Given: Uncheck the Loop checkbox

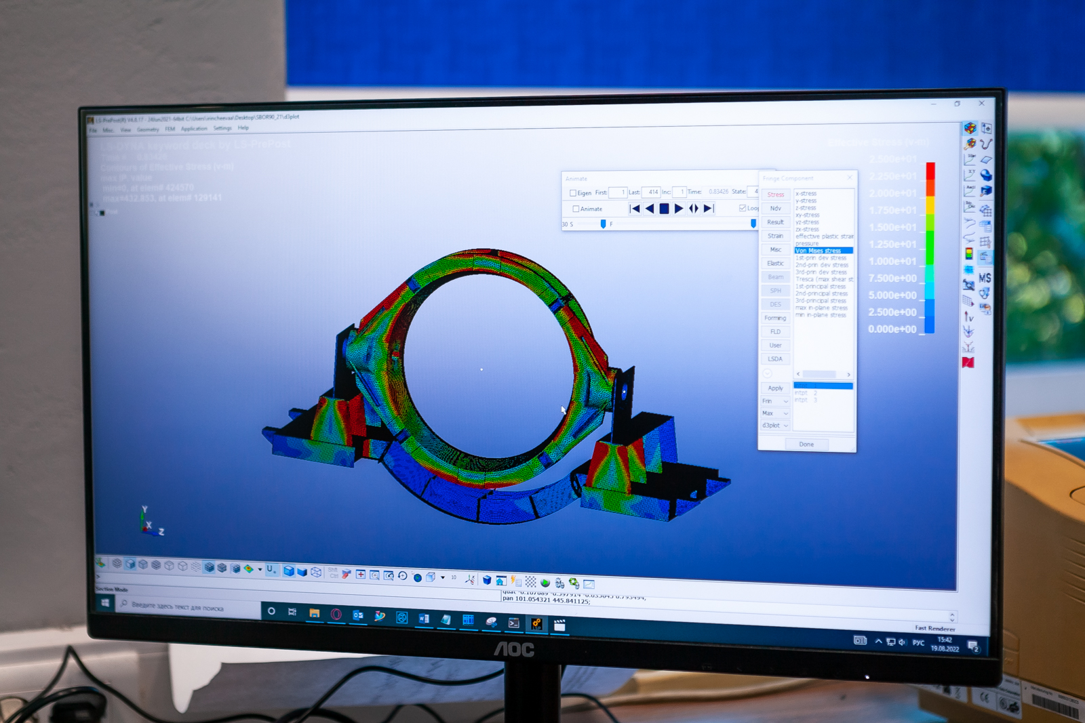Looking at the screenshot, I should click(x=743, y=208).
